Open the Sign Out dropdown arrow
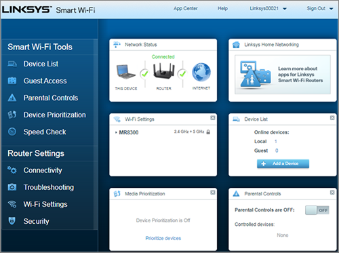Screen dimensions: 339x253 [x=332, y=9]
